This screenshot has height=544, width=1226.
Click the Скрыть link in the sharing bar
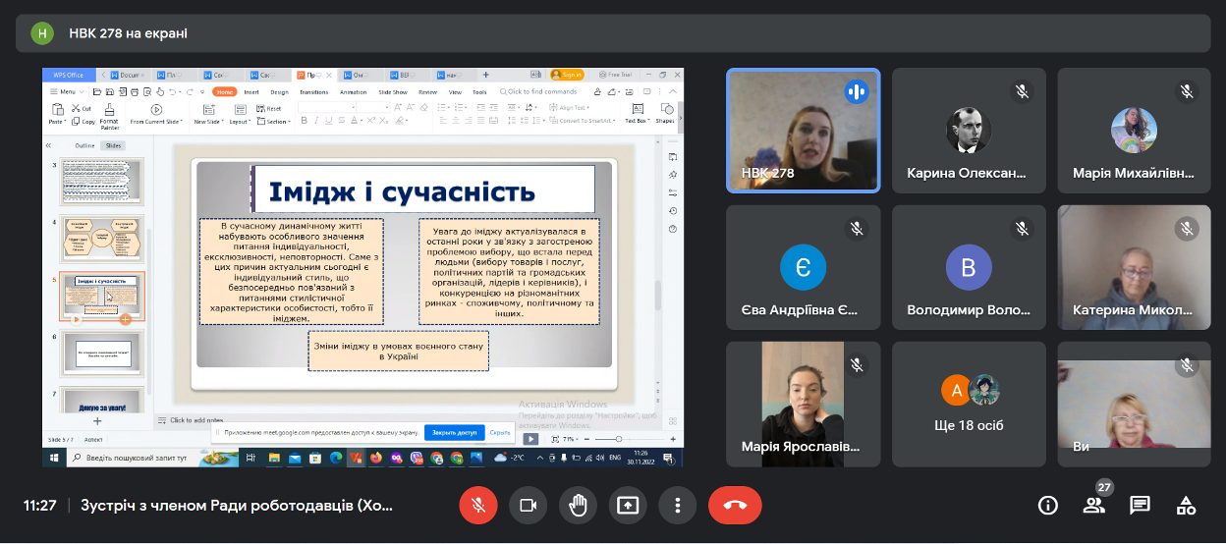pyautogui.click(x=500, y=432)
